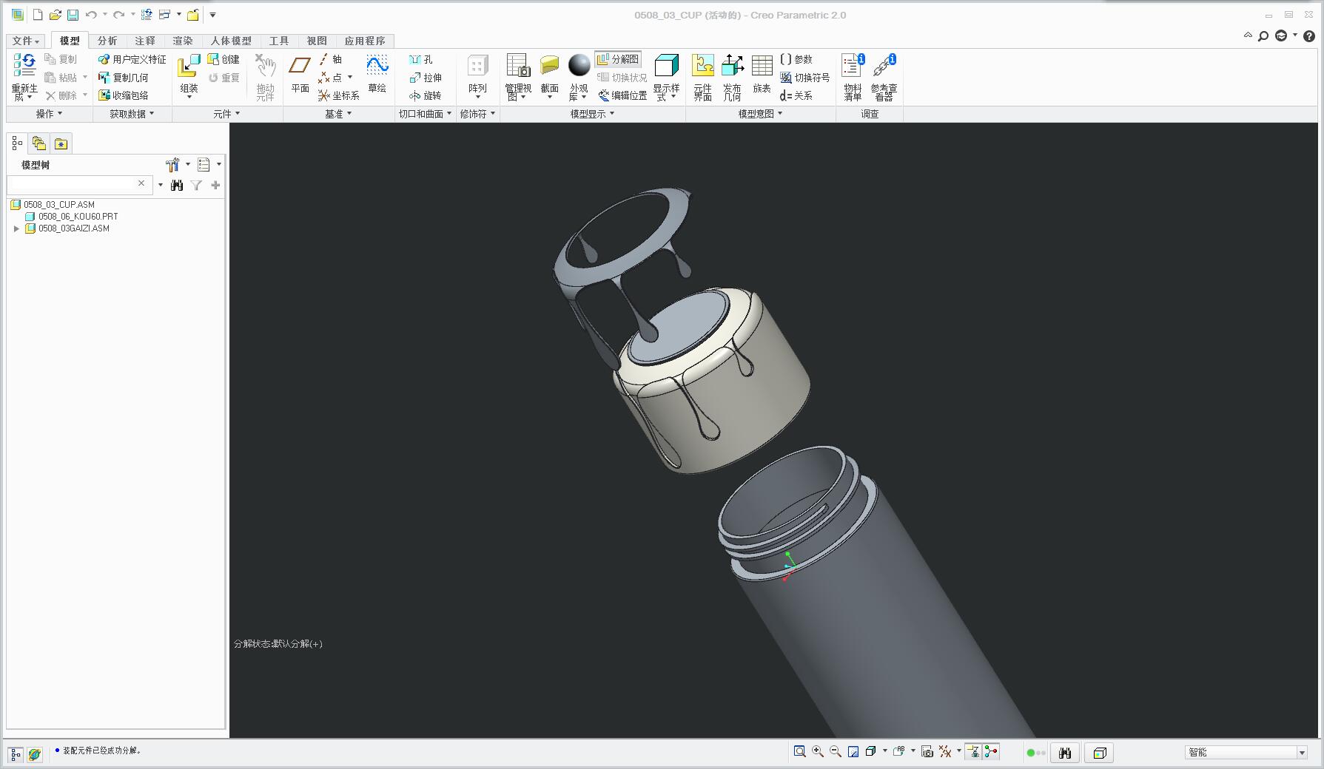This screenshot has width=1324, height=769.
Task: Switch to the 工具 ribbon tab
Action: click(279, 41)
